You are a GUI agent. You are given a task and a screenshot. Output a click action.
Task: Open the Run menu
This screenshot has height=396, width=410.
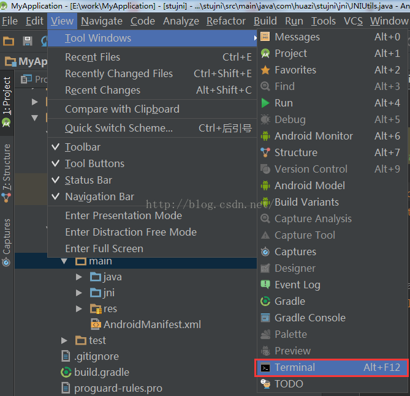(x=294, y=21)
